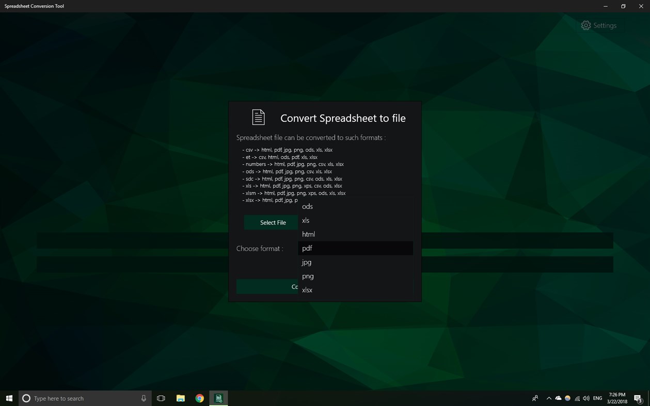Open File Explorer from the taskbar
This screenshot has height=406, width=650.
[x=180, y=398]
